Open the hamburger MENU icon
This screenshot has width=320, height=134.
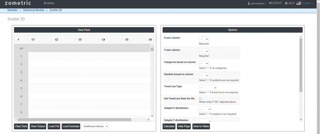pyautogui.click(x=45, y=3)
